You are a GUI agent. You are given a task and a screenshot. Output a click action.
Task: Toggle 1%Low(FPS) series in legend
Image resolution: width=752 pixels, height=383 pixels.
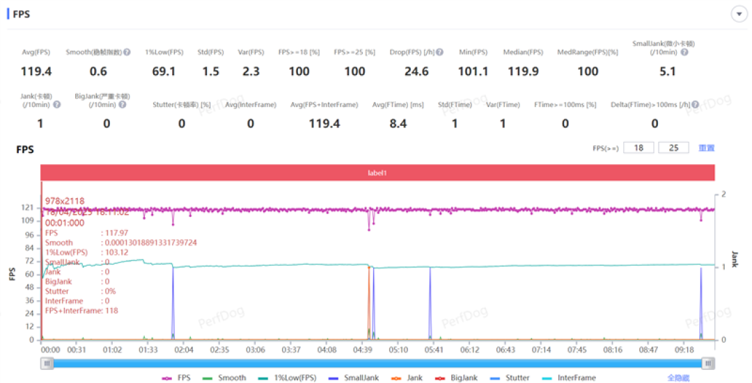288,377
